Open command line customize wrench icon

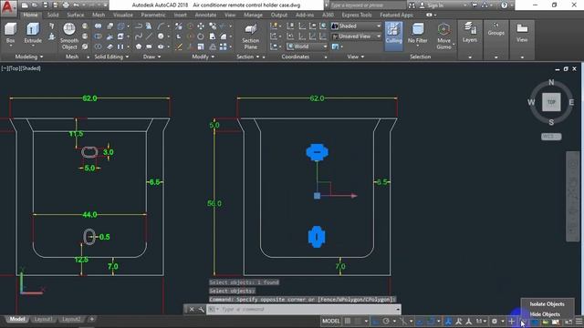[201, 309]
